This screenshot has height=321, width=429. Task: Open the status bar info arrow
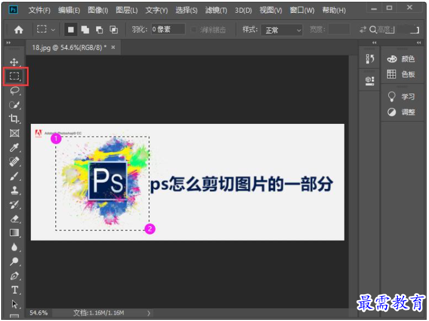[x=149, y=313]
